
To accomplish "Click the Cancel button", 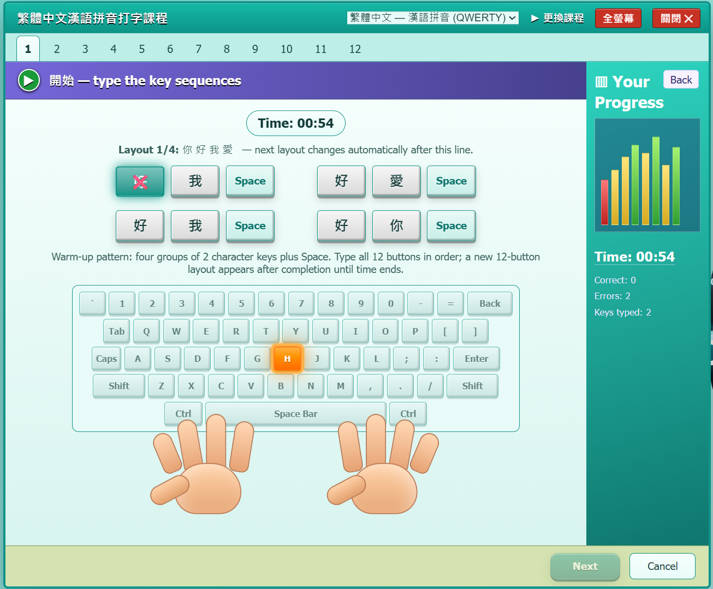I will pos(662,567).
